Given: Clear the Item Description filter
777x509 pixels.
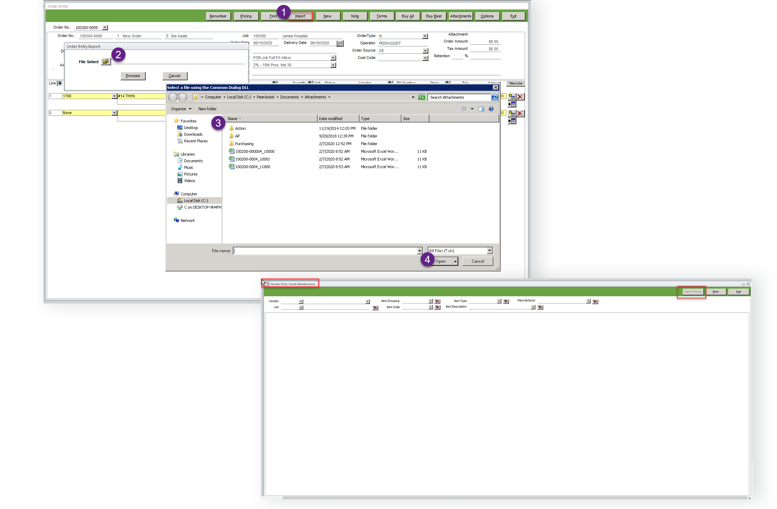Looking at the screenshot, I should click(540, 307).
